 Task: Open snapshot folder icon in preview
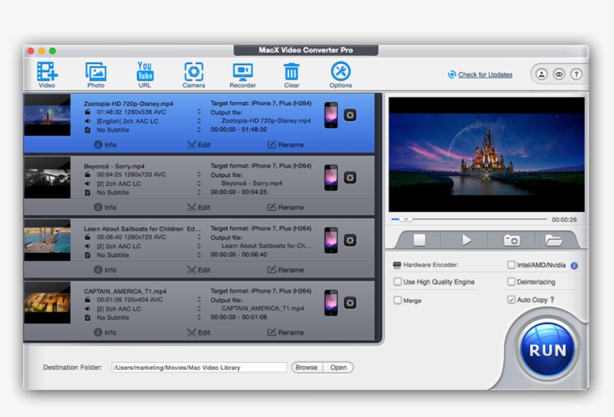[553, 240]
